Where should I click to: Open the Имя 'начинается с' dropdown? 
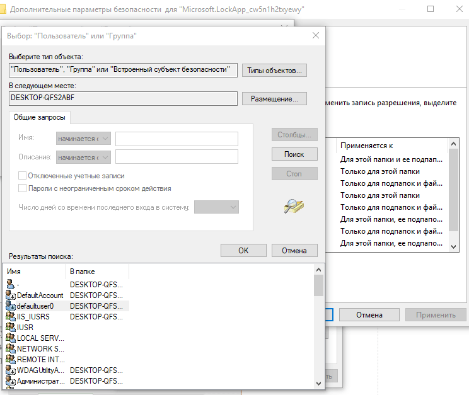pyautogui.click(x=83, y=139)
